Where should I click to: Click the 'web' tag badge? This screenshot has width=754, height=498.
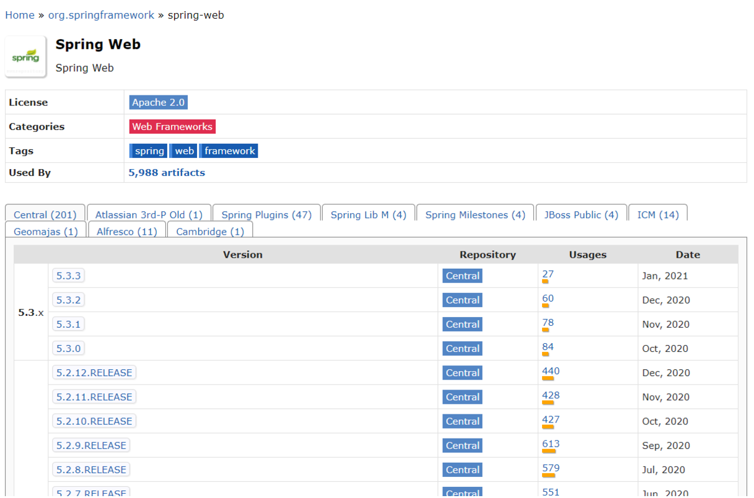click(x=183, y=151)
